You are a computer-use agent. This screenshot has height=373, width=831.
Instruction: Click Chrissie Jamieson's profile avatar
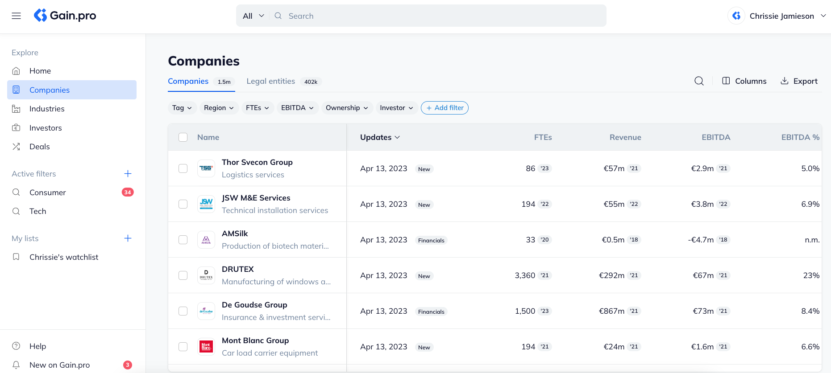[x=736, y=16]
